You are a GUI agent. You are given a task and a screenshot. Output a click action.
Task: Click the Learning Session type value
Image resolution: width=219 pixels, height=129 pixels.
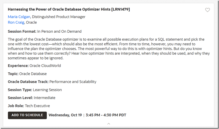click(x=47, y=90)
